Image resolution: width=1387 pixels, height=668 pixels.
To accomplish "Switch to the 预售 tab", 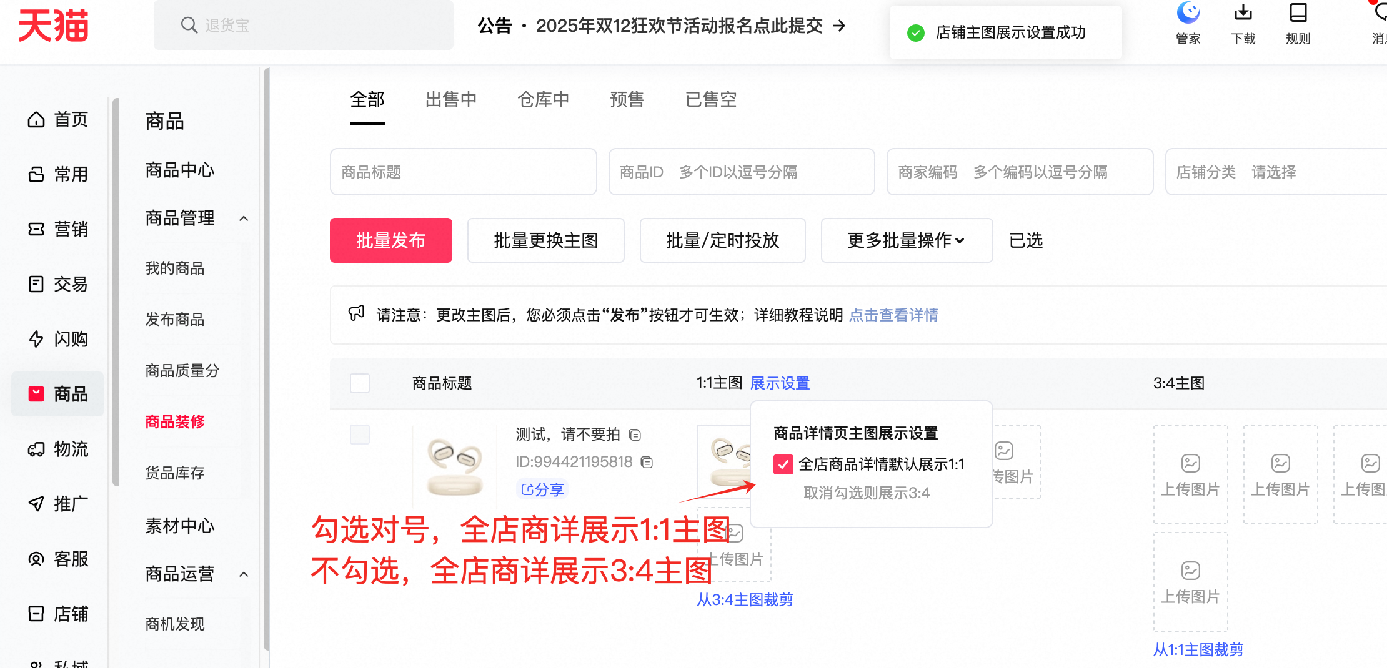I will click(627, 100).
